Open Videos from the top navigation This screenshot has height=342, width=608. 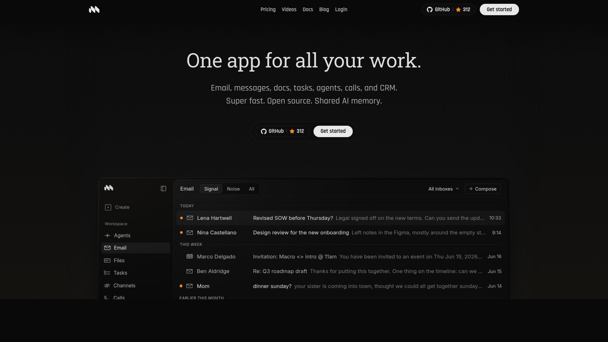click(x=289, y=9)
